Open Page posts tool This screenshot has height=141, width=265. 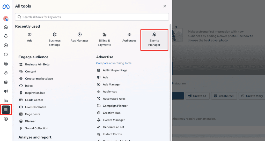(x=30, y=114)
